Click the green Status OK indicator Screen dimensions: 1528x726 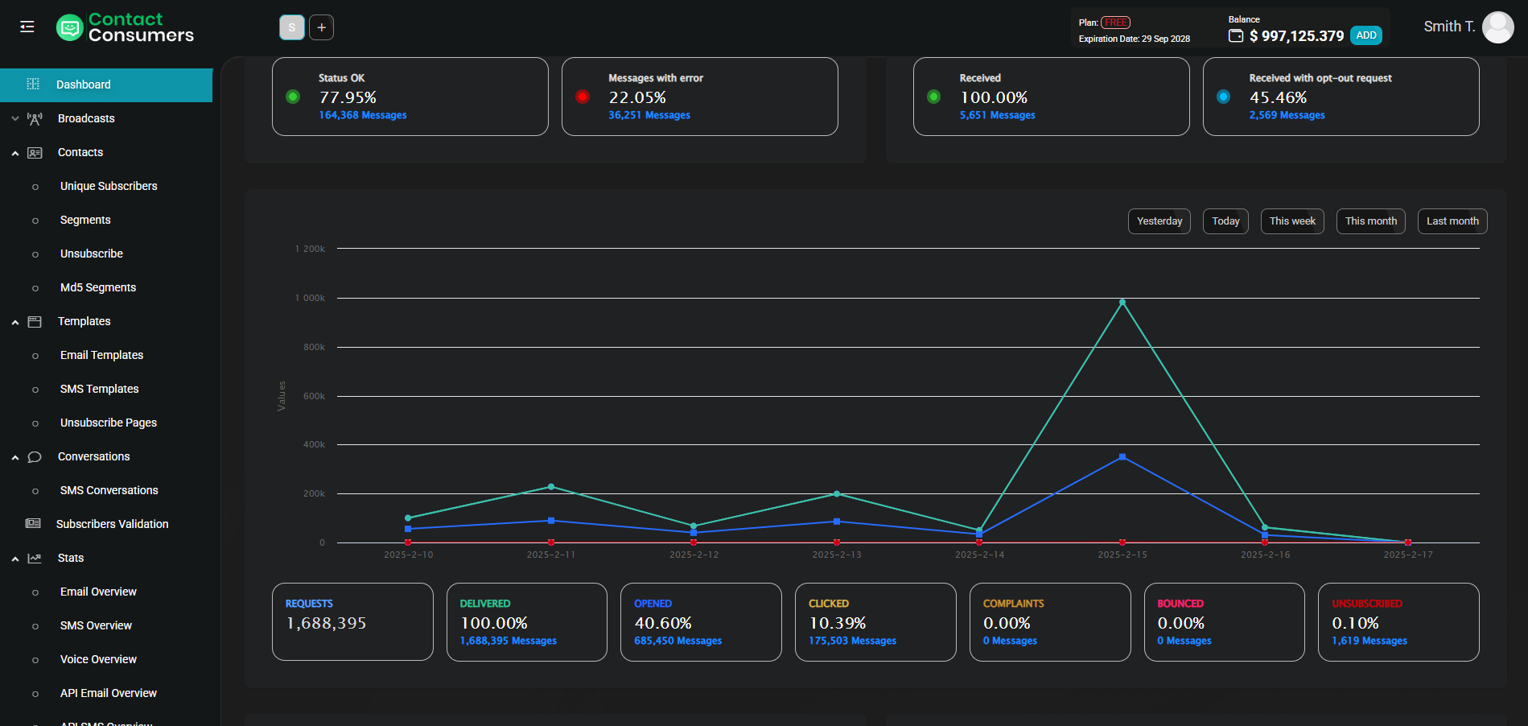tap(293, 97)
